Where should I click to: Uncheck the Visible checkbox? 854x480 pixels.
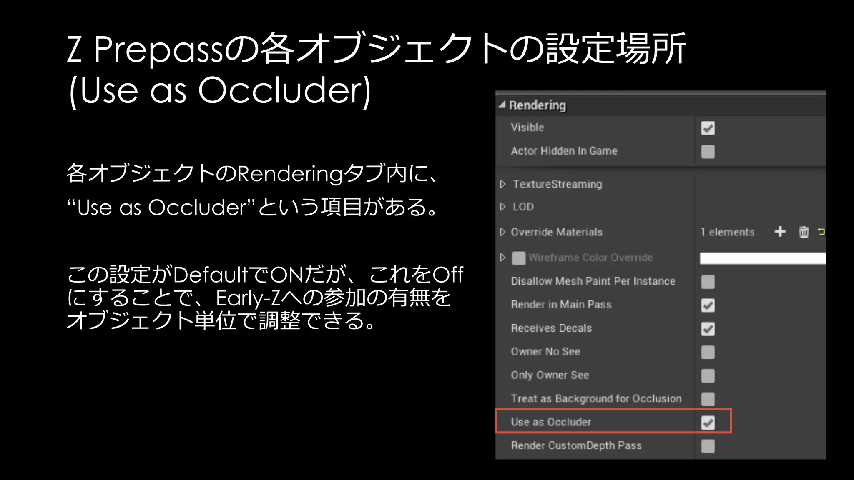tap(708, 128)
